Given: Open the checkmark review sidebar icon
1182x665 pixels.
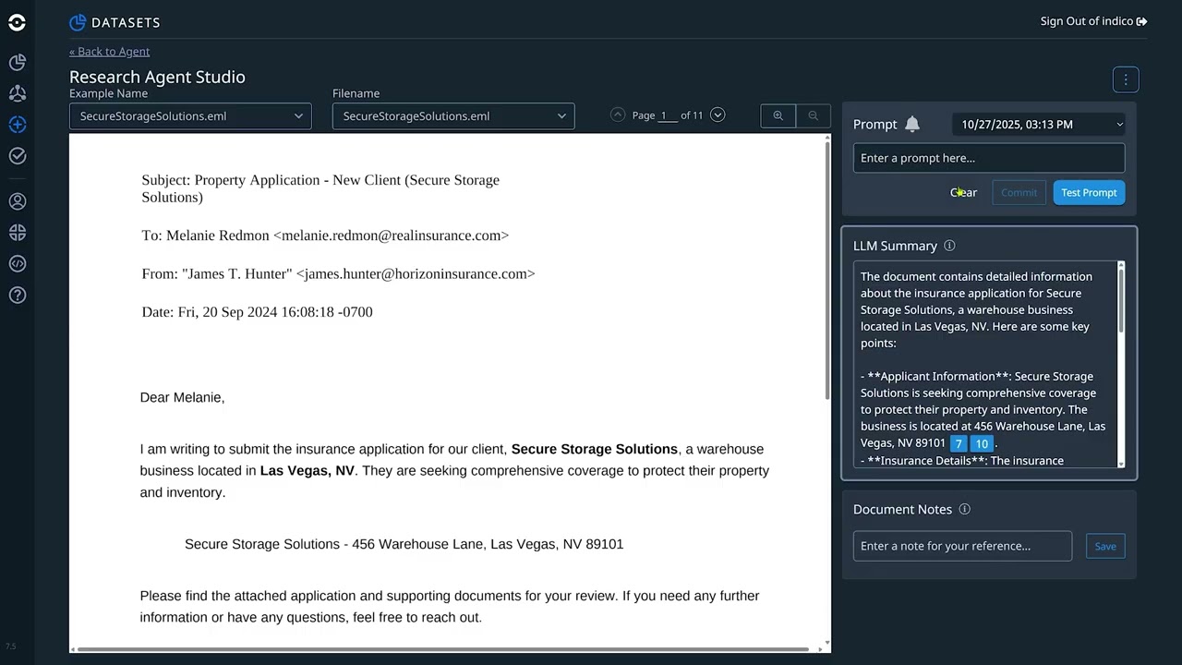Looking at the screenshot, I should [17, 156].
